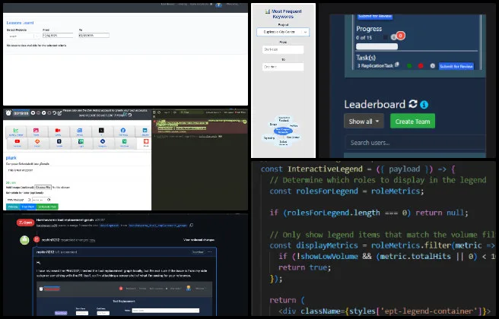Click the Progress bar under 0 of 15
Screen dimensions: 499x319
click(377, 46)
